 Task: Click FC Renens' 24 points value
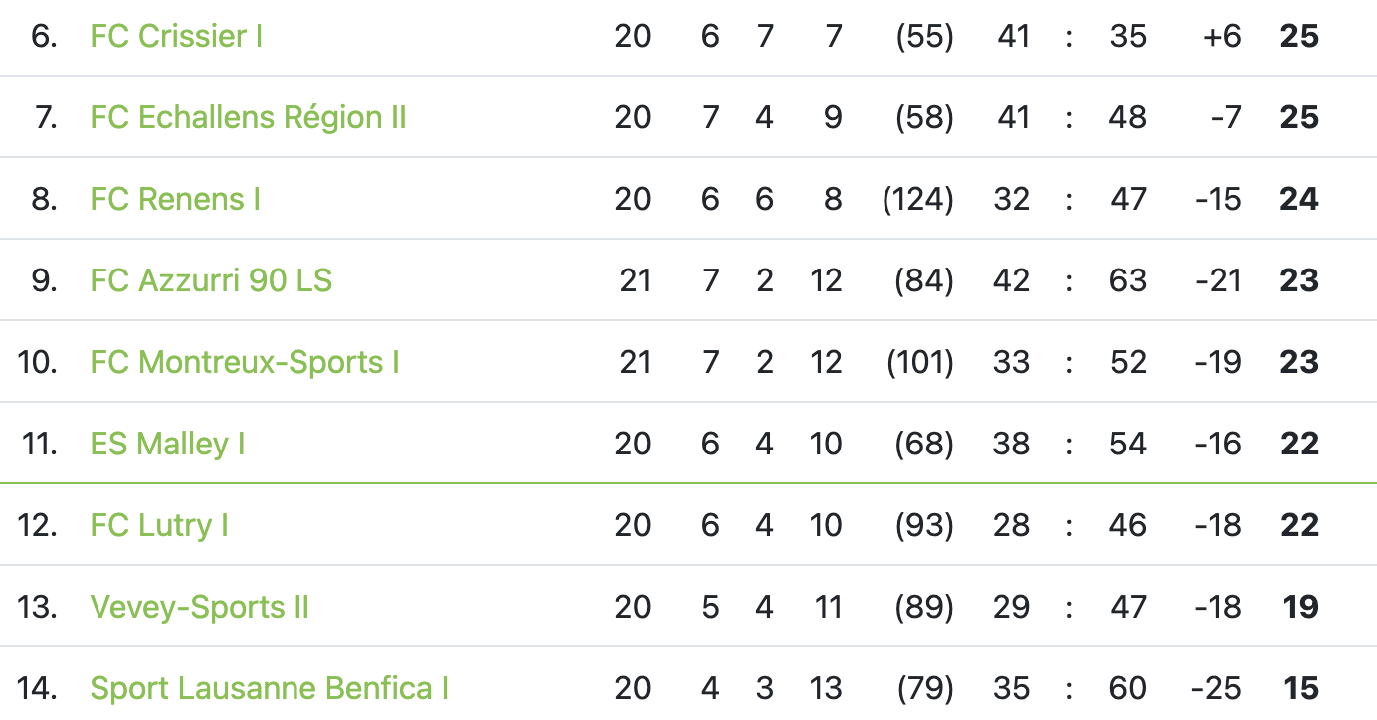click(x=1299, y=200)
